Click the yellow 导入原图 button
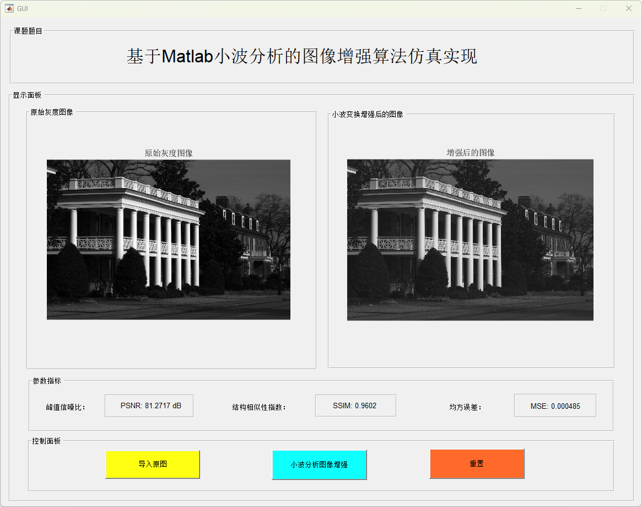Viewport: 642px width, 507px height. click(x=153, y=464)
